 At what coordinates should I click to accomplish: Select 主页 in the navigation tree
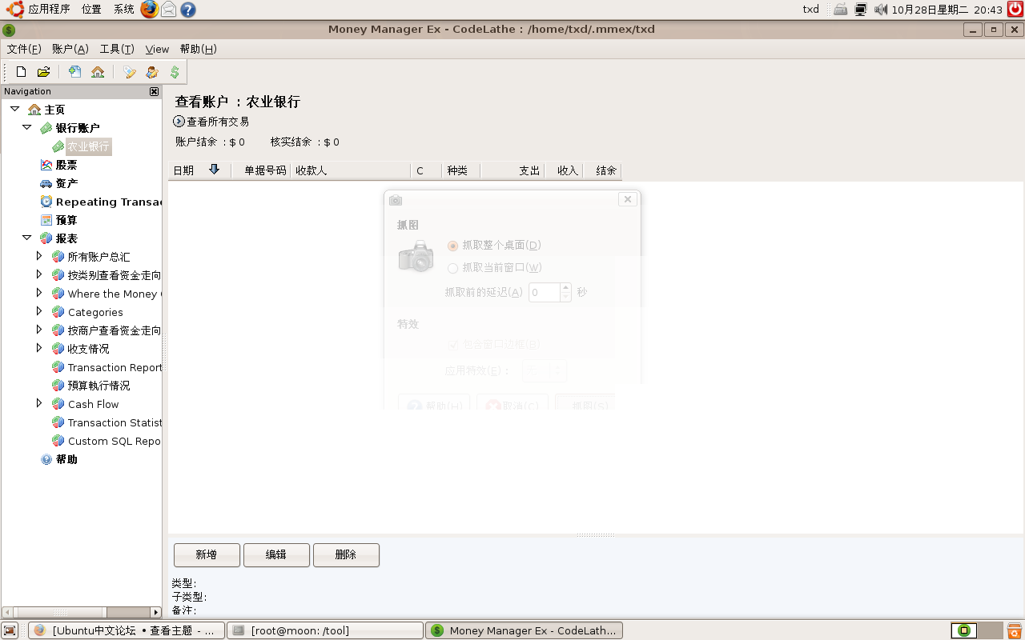(54, 110)
